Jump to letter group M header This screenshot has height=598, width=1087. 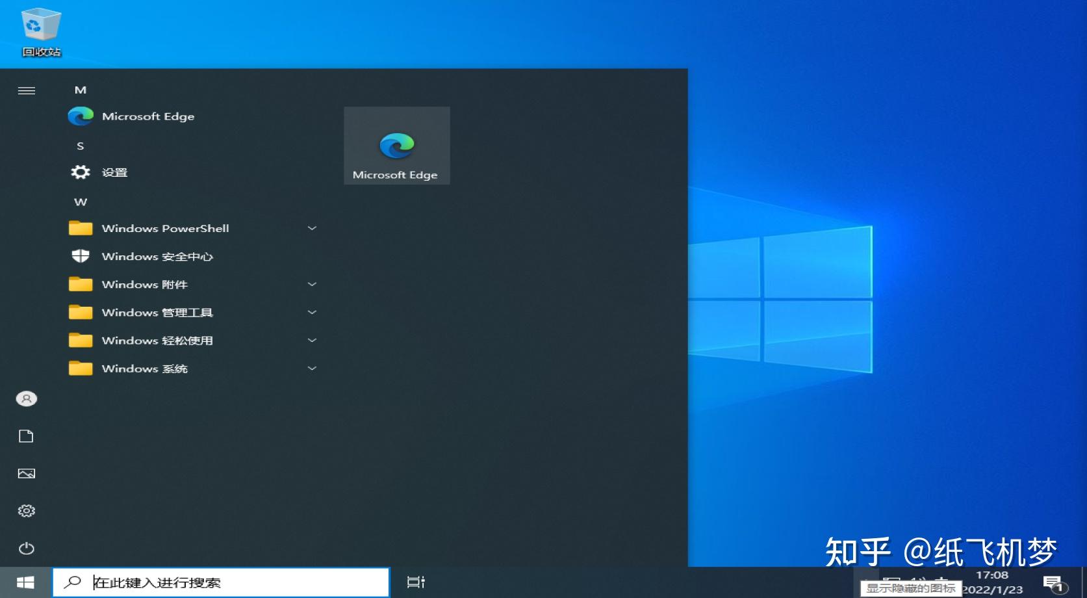[81, 90]
